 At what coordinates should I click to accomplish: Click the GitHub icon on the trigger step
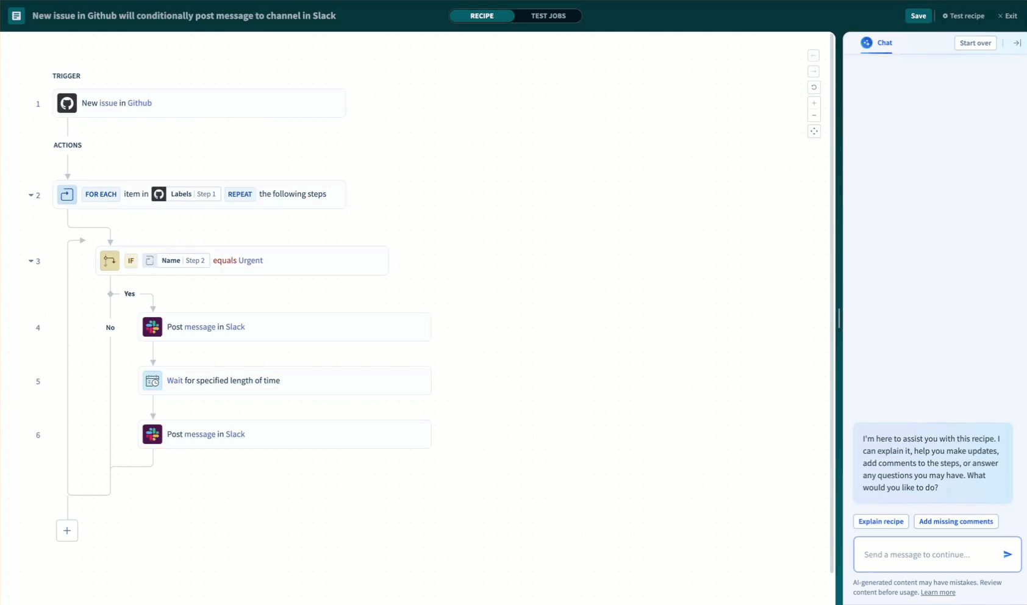click(x=66, y=103)
